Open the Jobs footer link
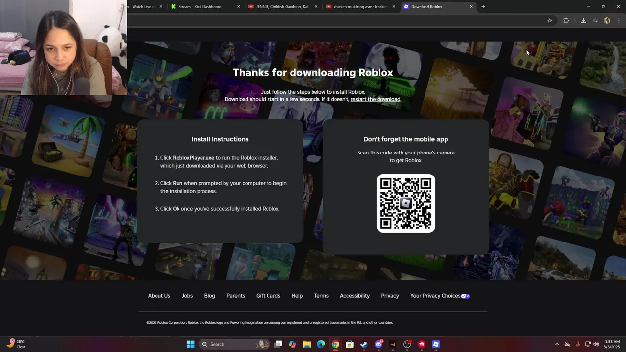The height and width of the screenshot is (352, 626). pos(187,296)
